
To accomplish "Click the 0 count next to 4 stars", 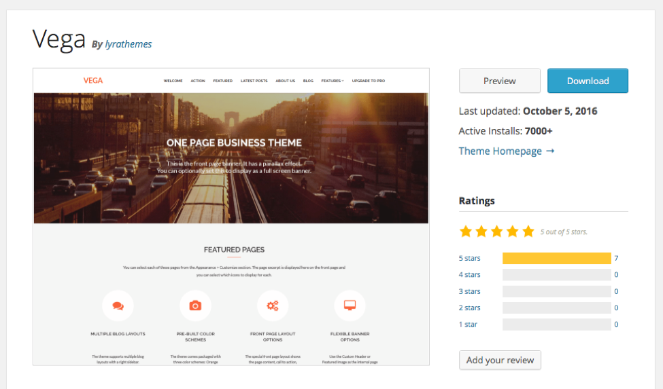I will pos(616,275).
